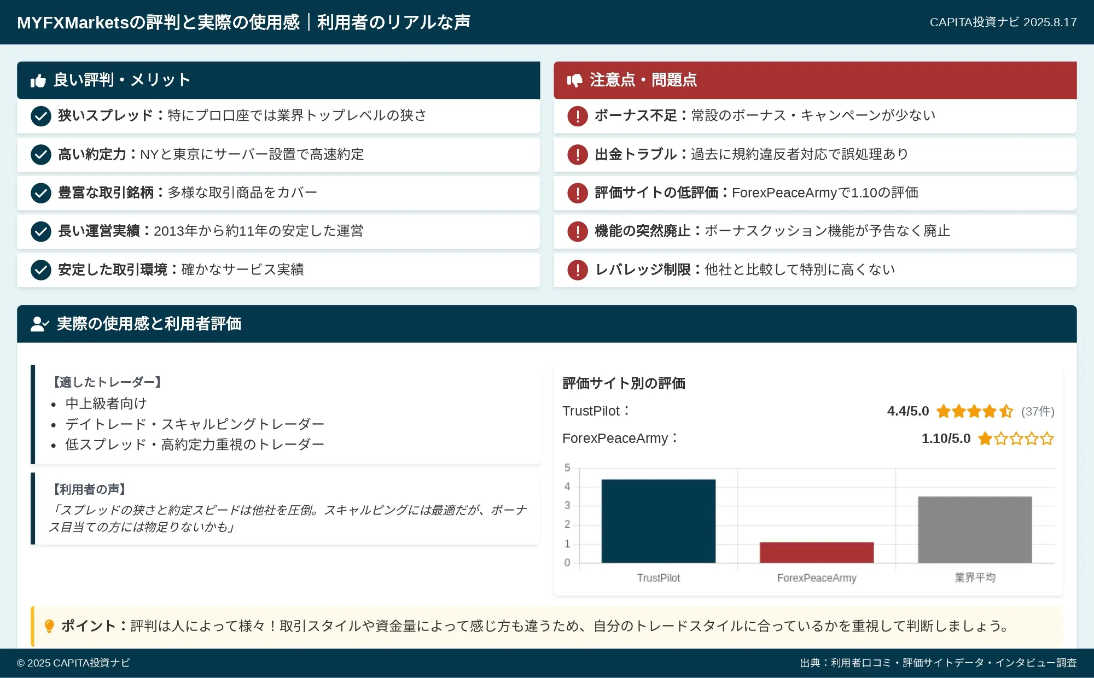The height and width of the screenshot is (678, 1094).
Task: Click the dark blue TrustPilot bar in chart
Action: [x=659, y=521]
